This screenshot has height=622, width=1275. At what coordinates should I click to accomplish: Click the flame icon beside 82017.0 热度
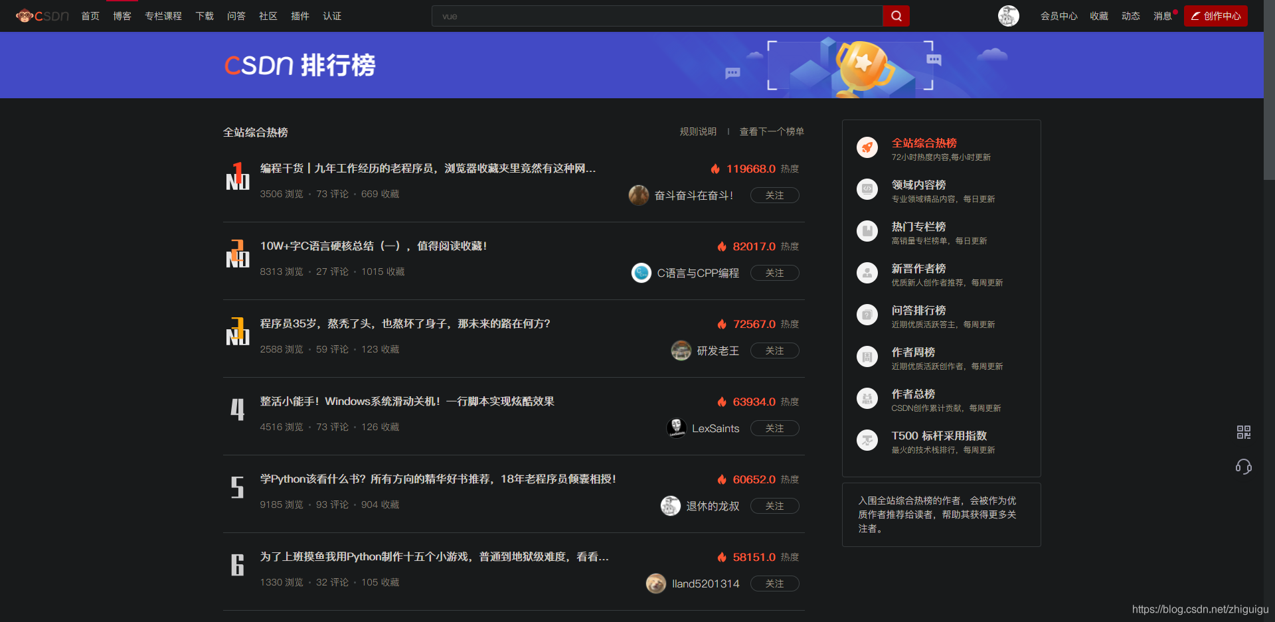click(722, 246)
